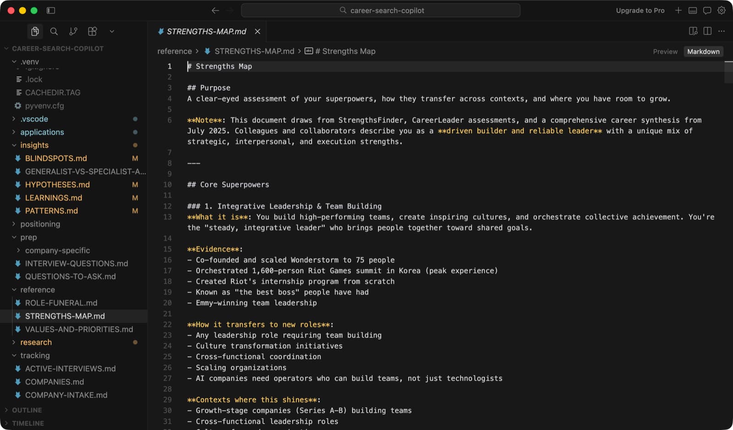Click the reference breadcrumb

(175, 51)
